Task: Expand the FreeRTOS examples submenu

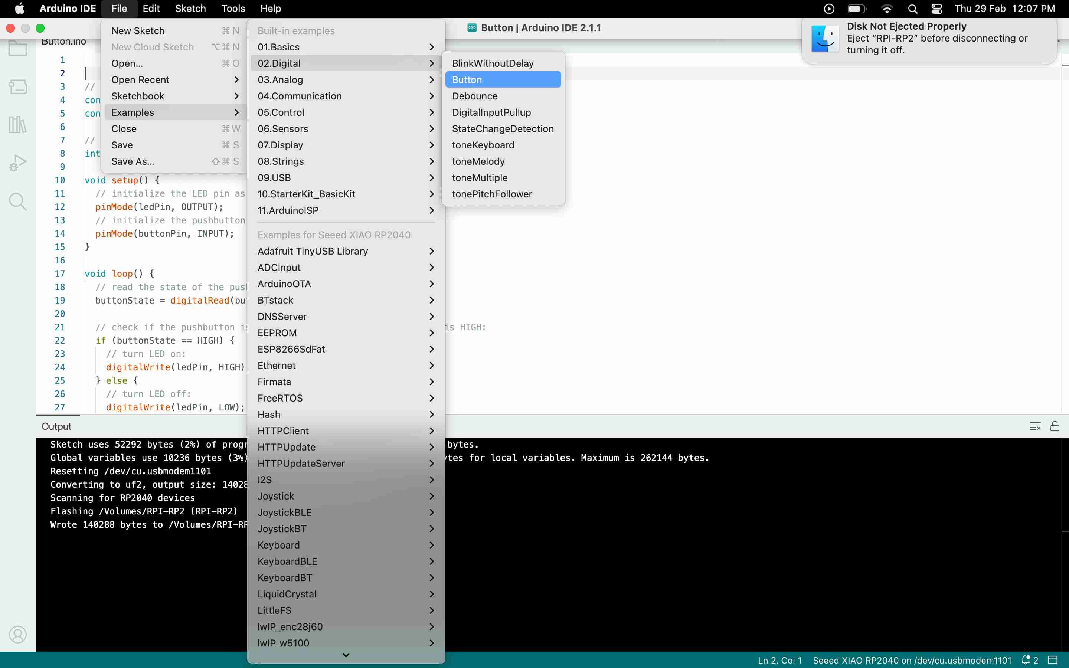Action: (346, 398)
